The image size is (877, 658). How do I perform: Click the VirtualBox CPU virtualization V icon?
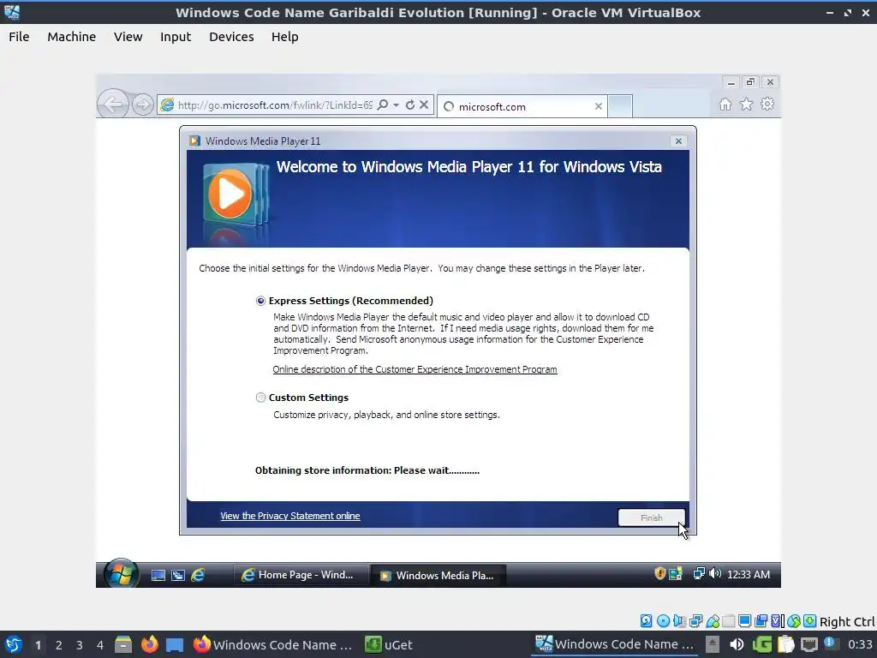coord(778,620)
